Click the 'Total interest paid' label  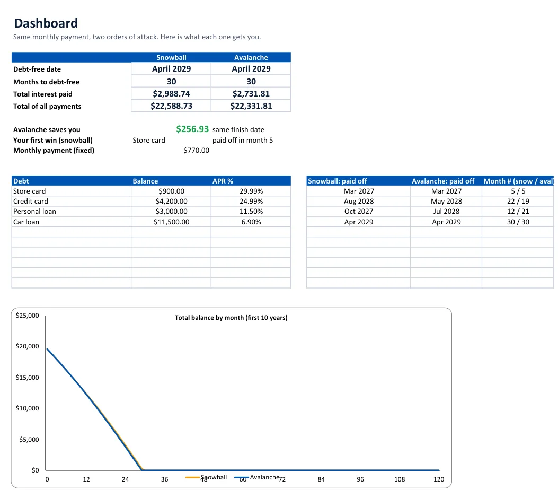coord(43,94)
